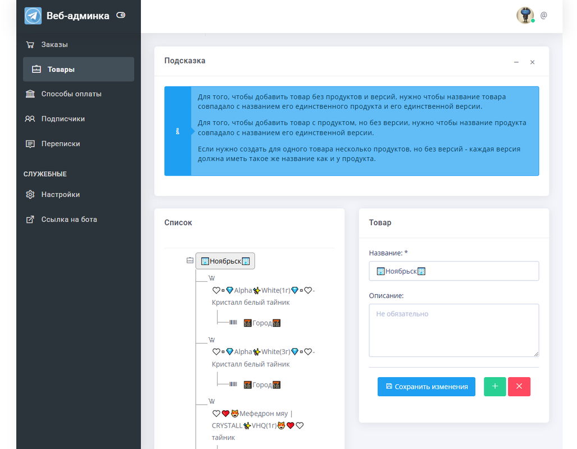Close the Подсказка panel
The height and width of the screenshot is (449, 577).
532,62
